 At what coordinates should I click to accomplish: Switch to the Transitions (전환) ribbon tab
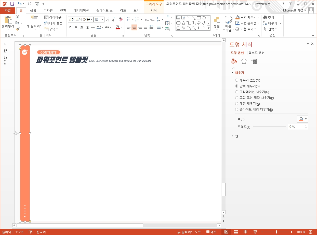point(63,10)
